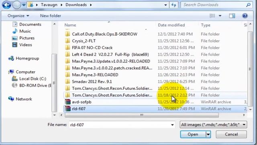Click the Homegroup icon in sidebar
257x145 pixels.
click(x=11, y=58)
